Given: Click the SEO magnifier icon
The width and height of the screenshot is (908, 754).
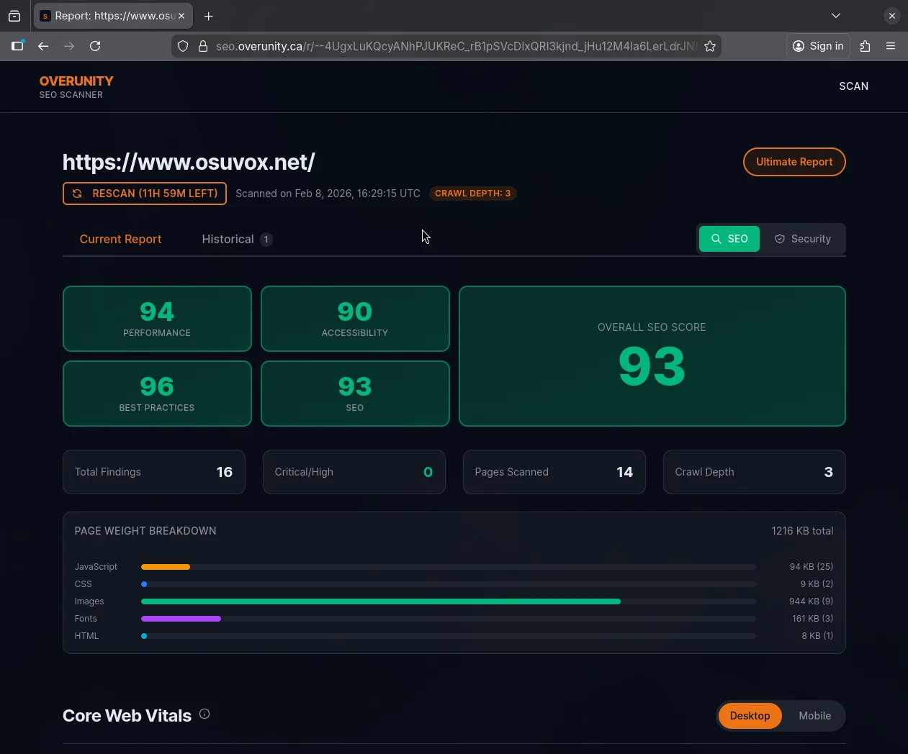Looking at the screenshot, I should 716,239.
